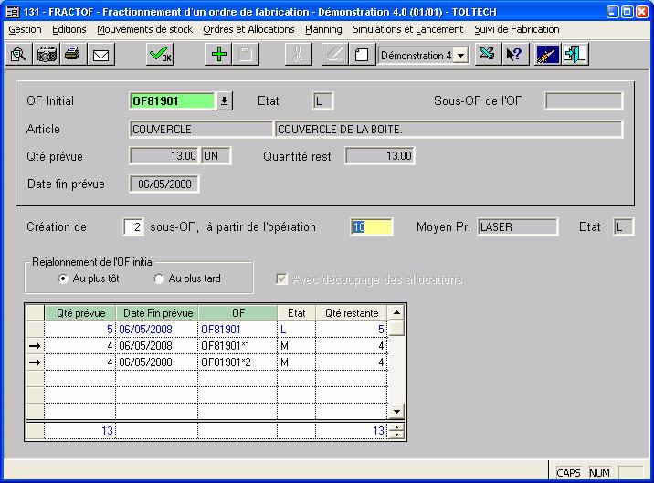Screen dimensions: 654x483
Task: Click the printer toolbar icon
Action: 73,55
